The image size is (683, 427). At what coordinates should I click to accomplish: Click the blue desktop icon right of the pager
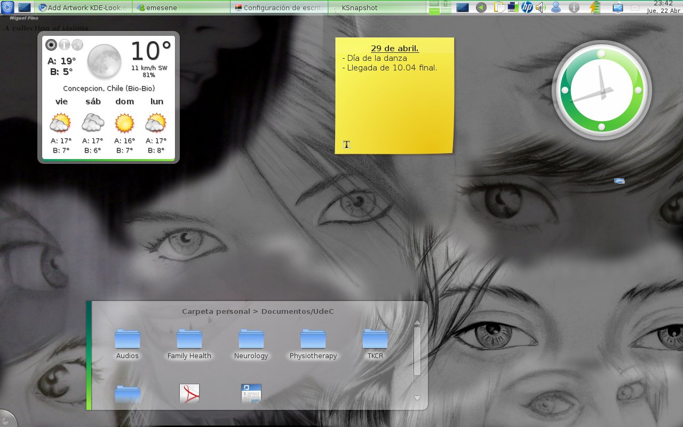pos(463,7)
